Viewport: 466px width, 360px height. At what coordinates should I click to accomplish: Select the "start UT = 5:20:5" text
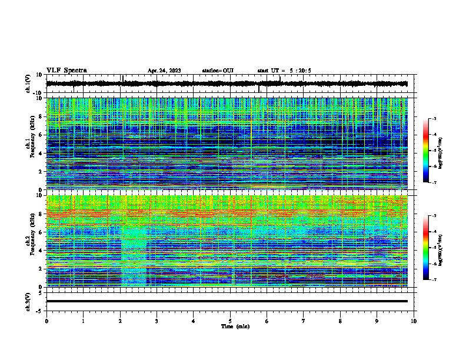284,71
